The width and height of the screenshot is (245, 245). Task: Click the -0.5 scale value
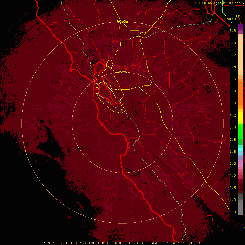[232, 188]
